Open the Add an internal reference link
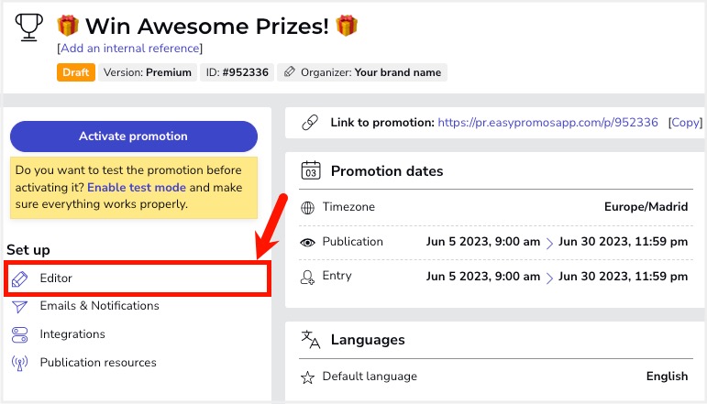Screen dimensions: 707x404 pyautogui.click(x=129, y=48)
